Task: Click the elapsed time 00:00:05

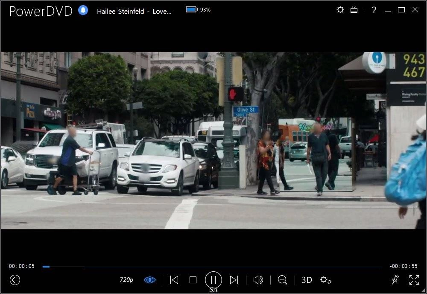Action: point(22,266)
